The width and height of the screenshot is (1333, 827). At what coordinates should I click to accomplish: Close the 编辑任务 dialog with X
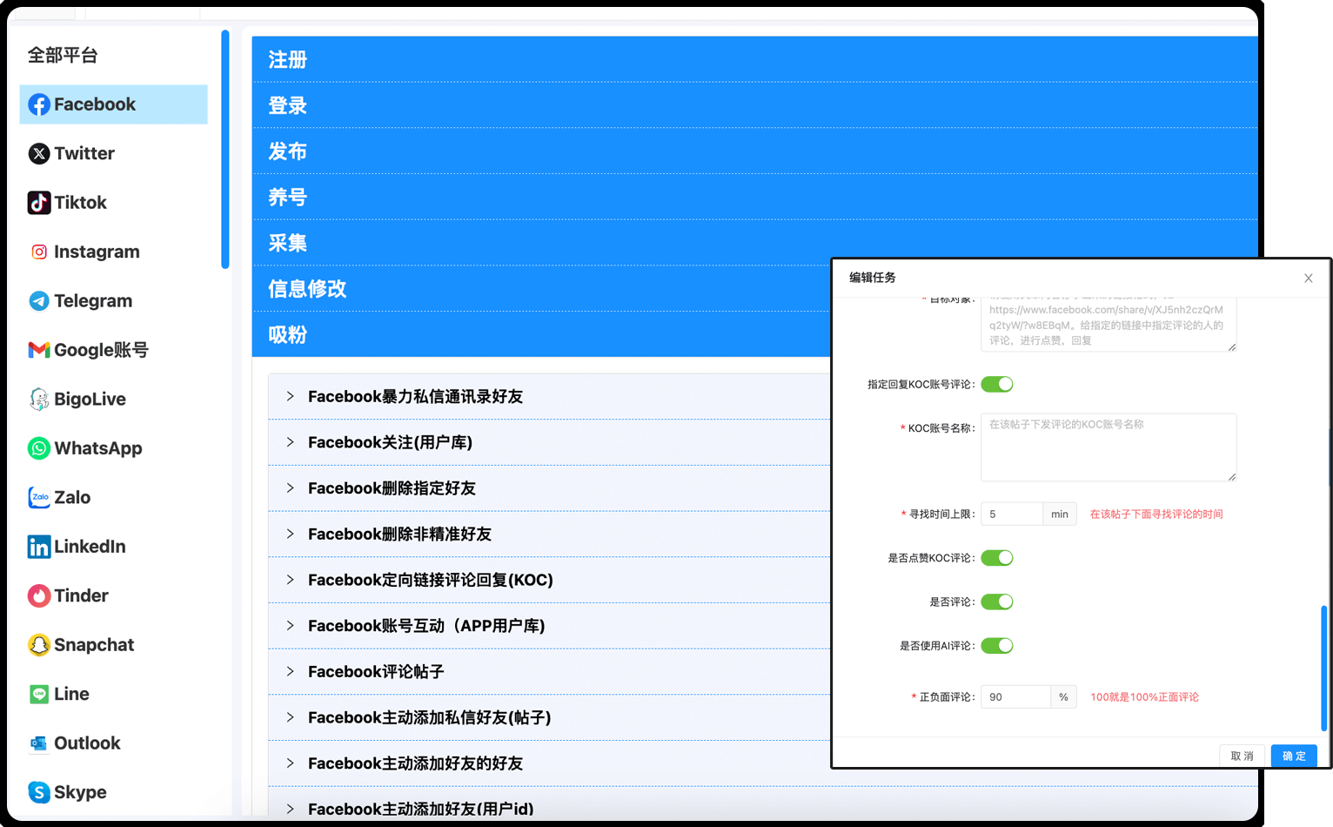point(1309,279)
